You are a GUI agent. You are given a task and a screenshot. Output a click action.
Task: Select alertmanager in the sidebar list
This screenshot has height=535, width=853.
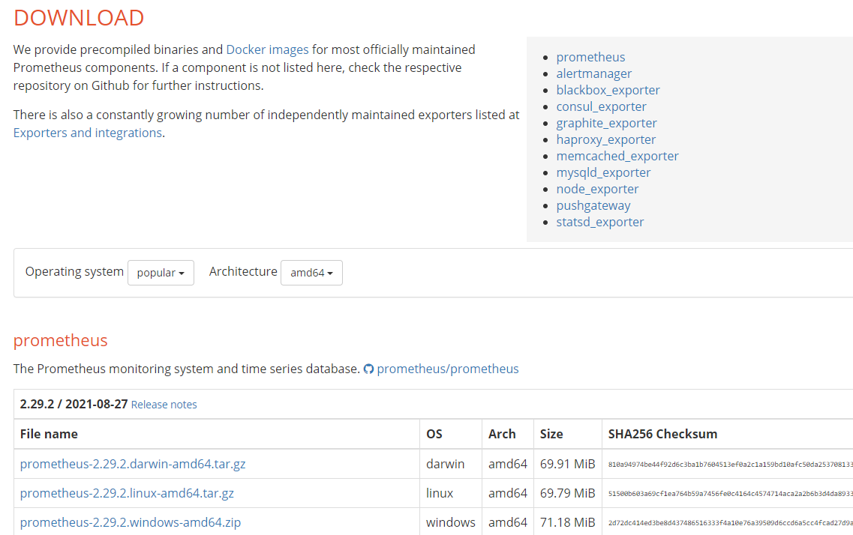[x=594, y=73]
